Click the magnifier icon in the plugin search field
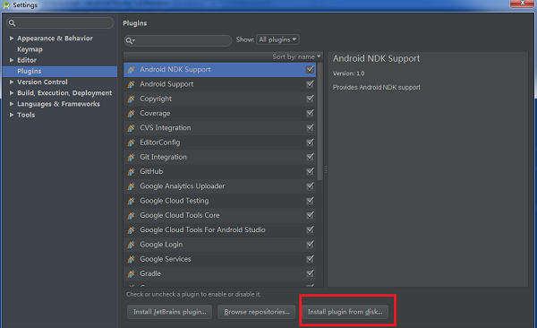The height and width of the screenshot is (328, 537). [130, 40]
